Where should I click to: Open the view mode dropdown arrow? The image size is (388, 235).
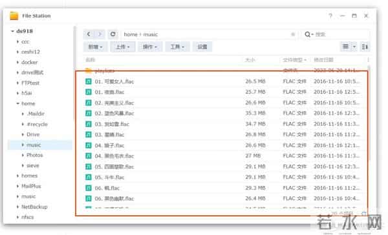pyautogui.click(x=354, y=46)
